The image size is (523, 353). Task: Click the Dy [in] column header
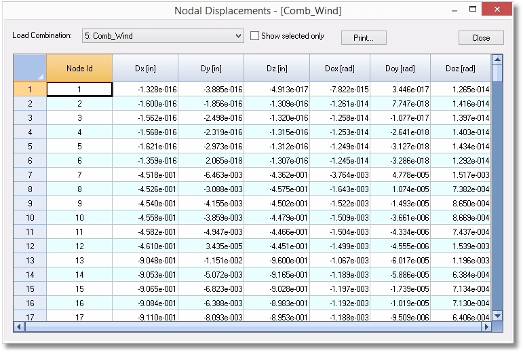click(211, 68)
